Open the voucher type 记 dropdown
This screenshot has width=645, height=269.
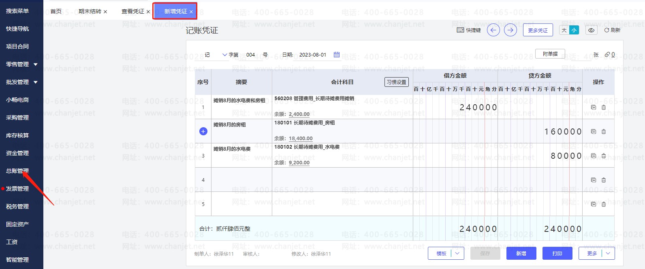click(x=224, y=55)
